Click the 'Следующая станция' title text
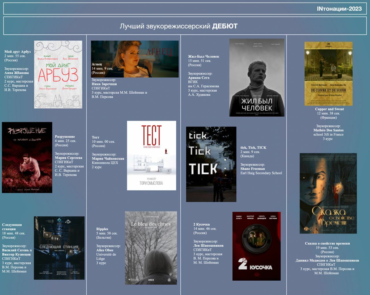Viewport: 370px width, 295px height. coord(12,227)
